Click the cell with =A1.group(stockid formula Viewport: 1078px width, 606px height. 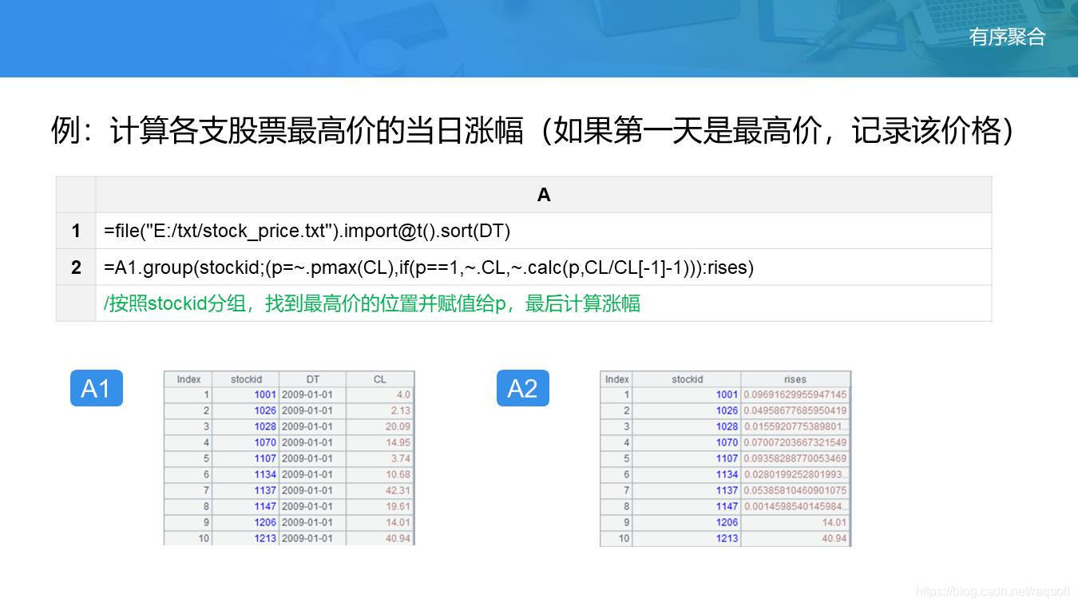(544, 267)
